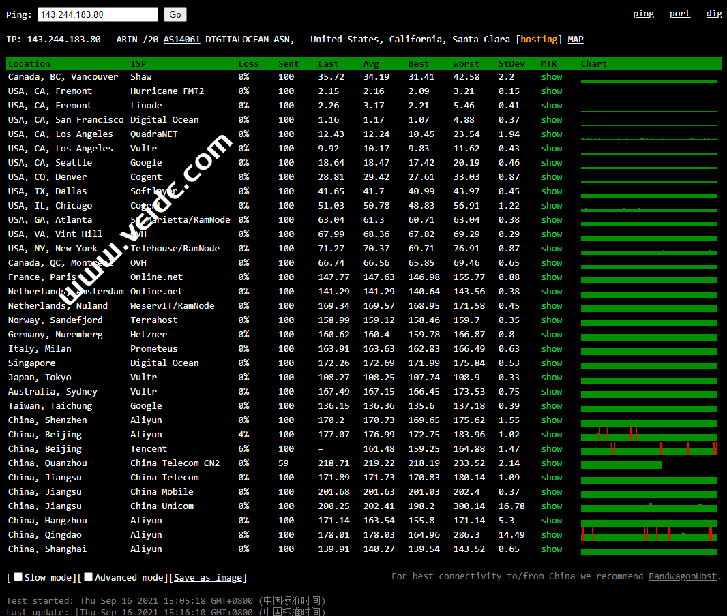Open the port tool link

pos(679,14)
